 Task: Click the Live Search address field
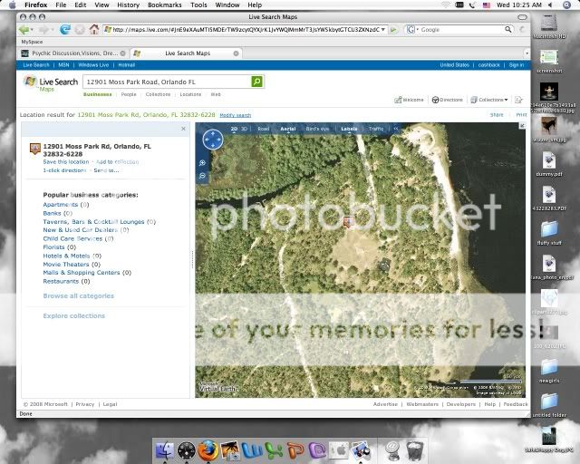pyautogui.click(x=166, y=82)
